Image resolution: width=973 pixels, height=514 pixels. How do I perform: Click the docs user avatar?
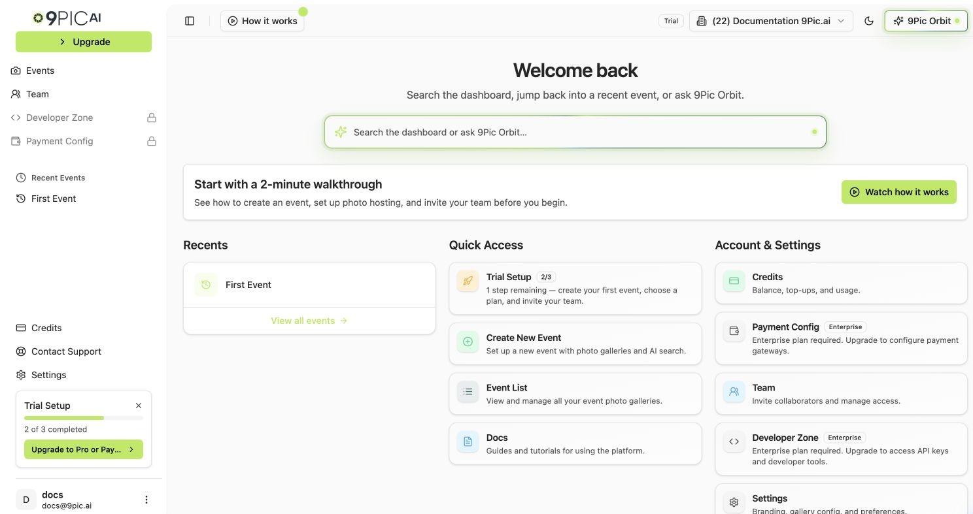26,500
